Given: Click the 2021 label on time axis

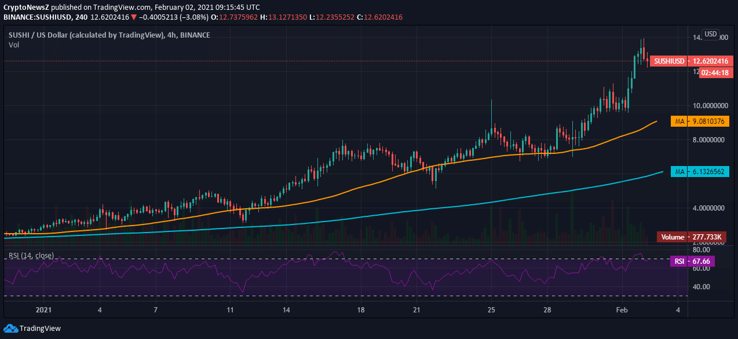Looking at the screenshot, I should click(44, 309).
